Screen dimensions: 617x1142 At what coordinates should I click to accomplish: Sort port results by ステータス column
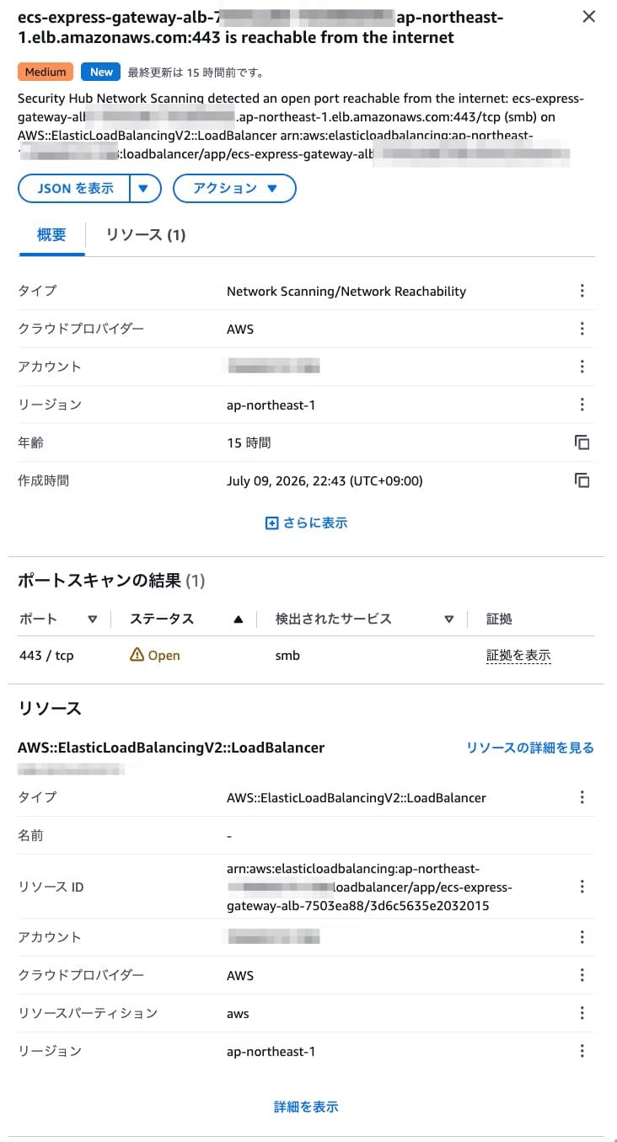[238, 619]
